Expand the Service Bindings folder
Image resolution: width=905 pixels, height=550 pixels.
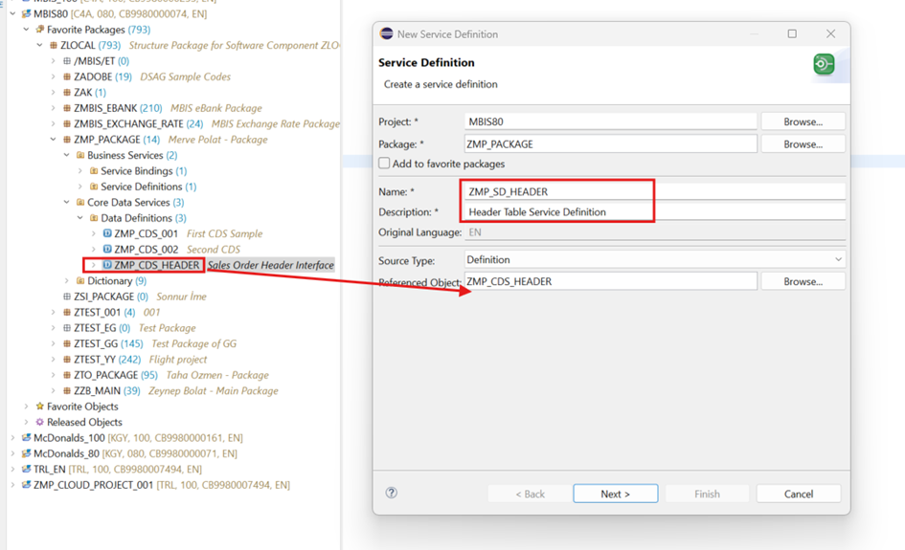tap(80, 171)
